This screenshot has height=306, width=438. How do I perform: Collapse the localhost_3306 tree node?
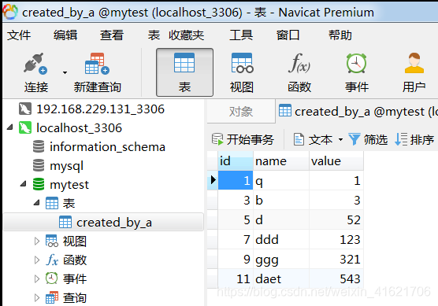click(x=10, y=127)
